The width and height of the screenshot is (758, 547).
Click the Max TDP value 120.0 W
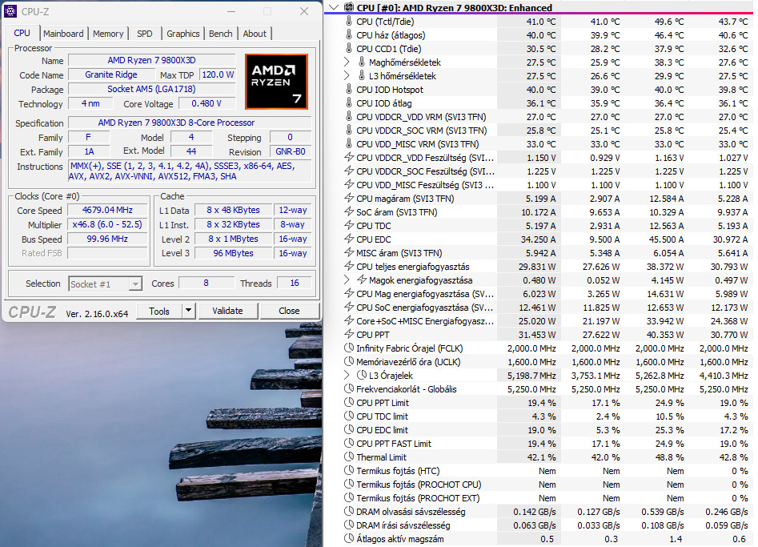(218, 74)
